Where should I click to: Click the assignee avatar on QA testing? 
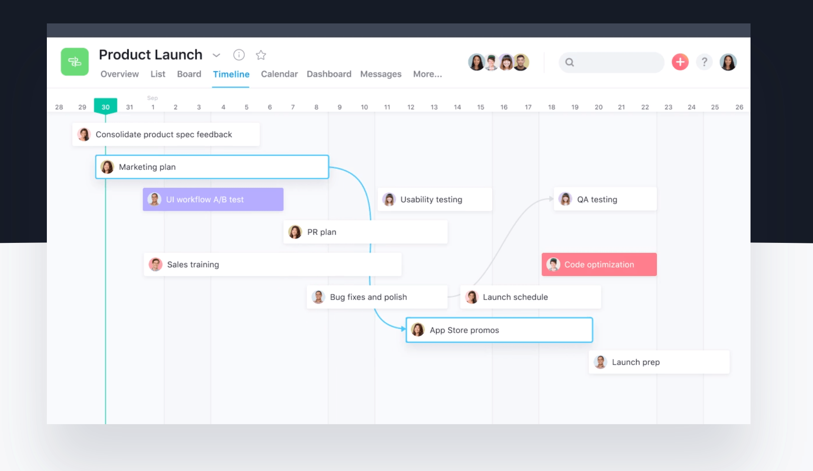[565, 199]
